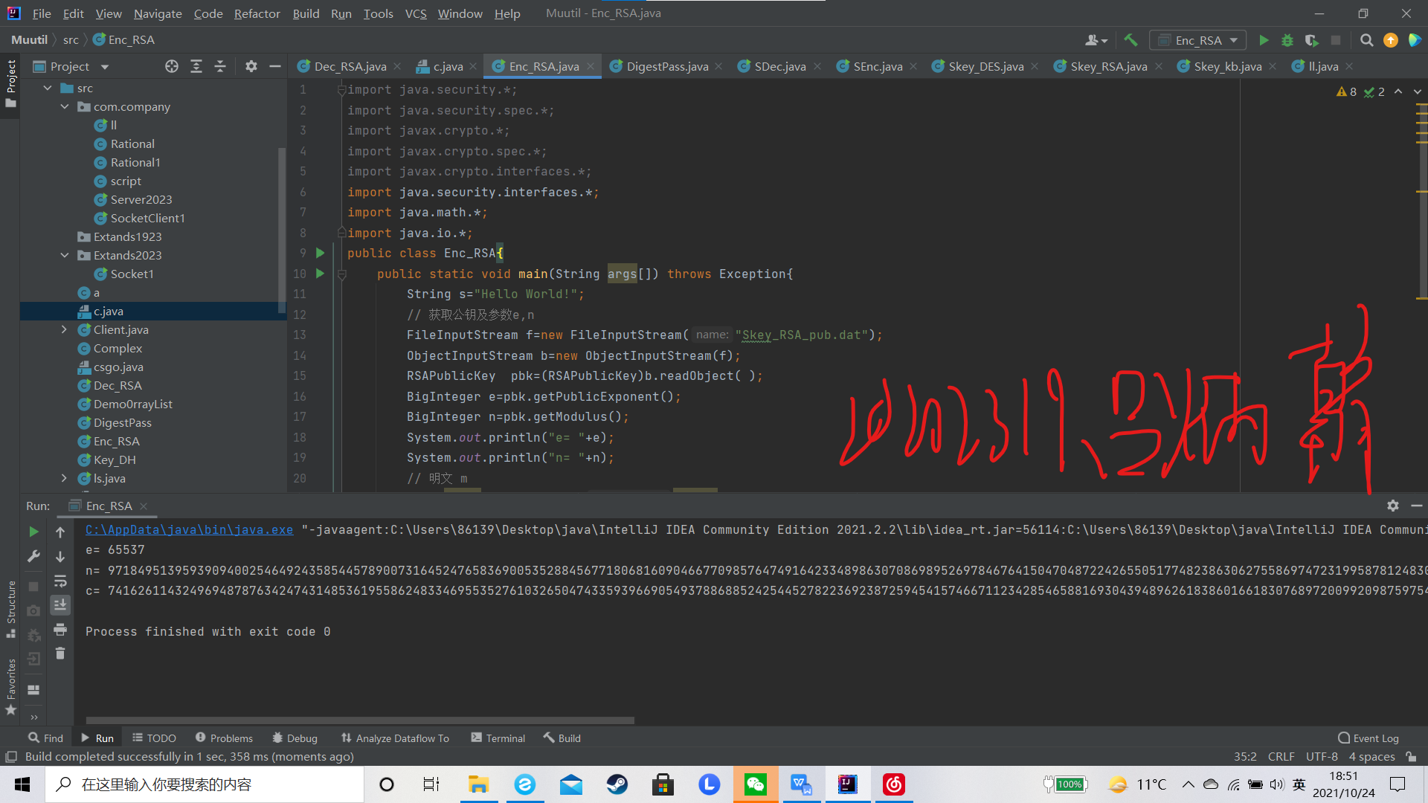Click the Debug bug icon in the top toolbar
The height and width of the screenshot is (803, 1428).
[1287, 40]
